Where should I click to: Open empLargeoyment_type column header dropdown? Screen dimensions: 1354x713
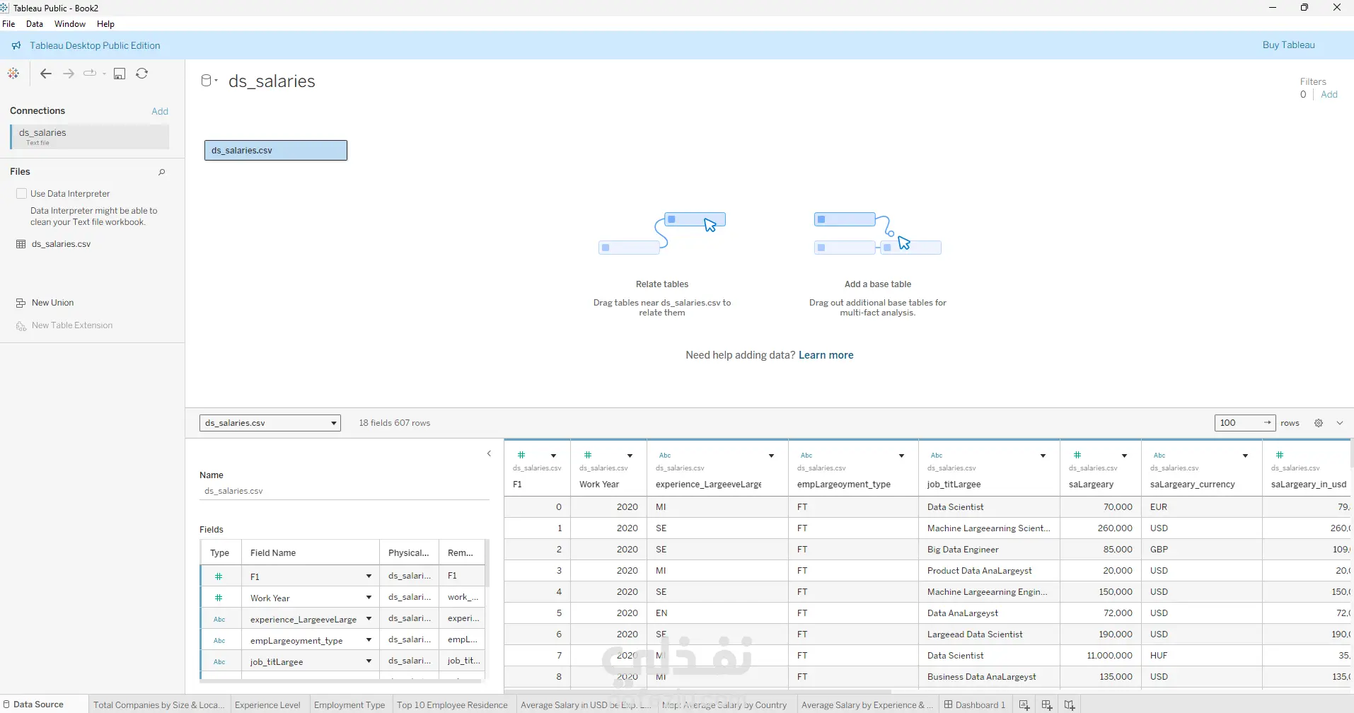[902, 456]
